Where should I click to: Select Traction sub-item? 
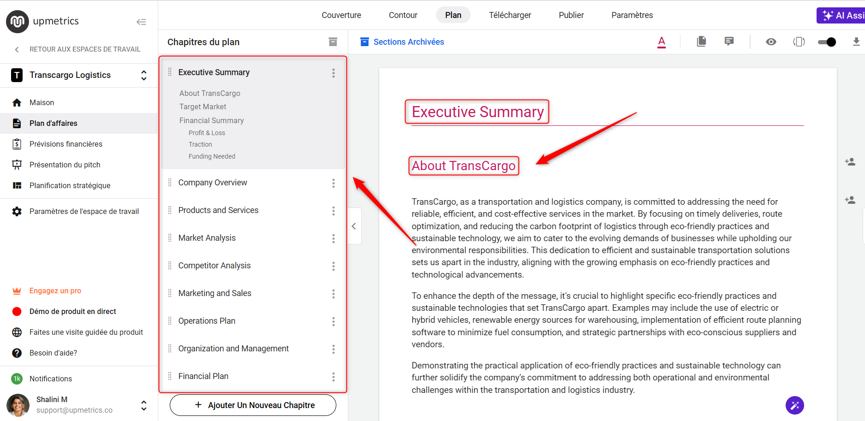(x=200, y=144)
